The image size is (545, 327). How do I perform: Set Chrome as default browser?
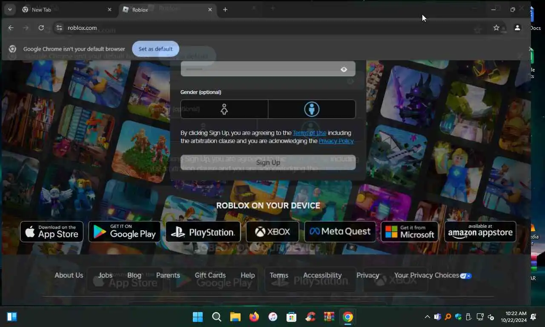click(155, 49)
